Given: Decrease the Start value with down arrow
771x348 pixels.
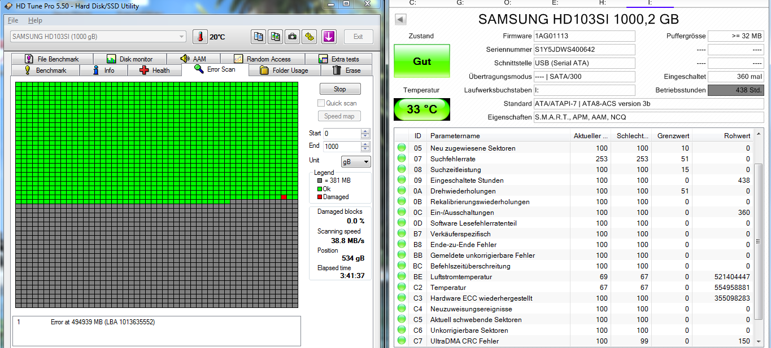Looking at the screenshot, I should (365, 136).
